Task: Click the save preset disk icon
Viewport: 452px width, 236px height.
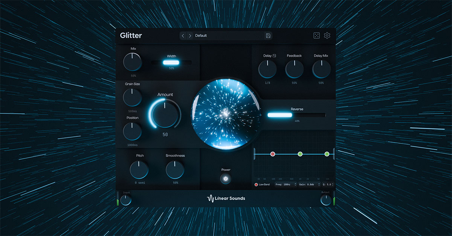Action: pyautogui.click(x=268, y=35)
